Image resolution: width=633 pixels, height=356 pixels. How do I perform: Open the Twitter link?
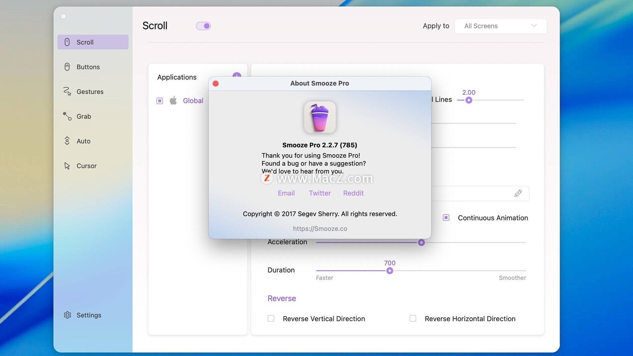pos(320,193)
